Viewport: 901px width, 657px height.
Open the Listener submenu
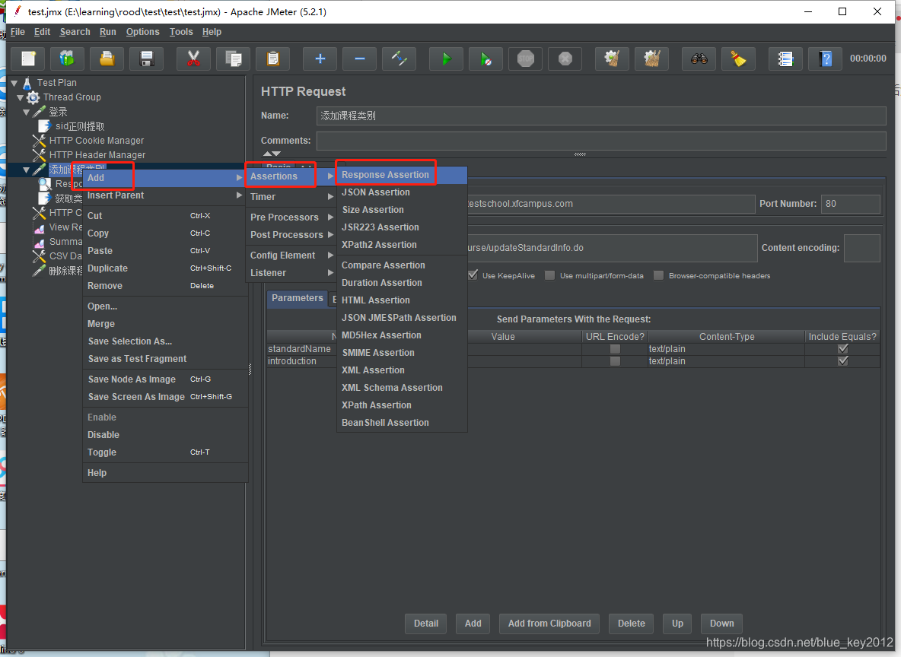point(291,273)
